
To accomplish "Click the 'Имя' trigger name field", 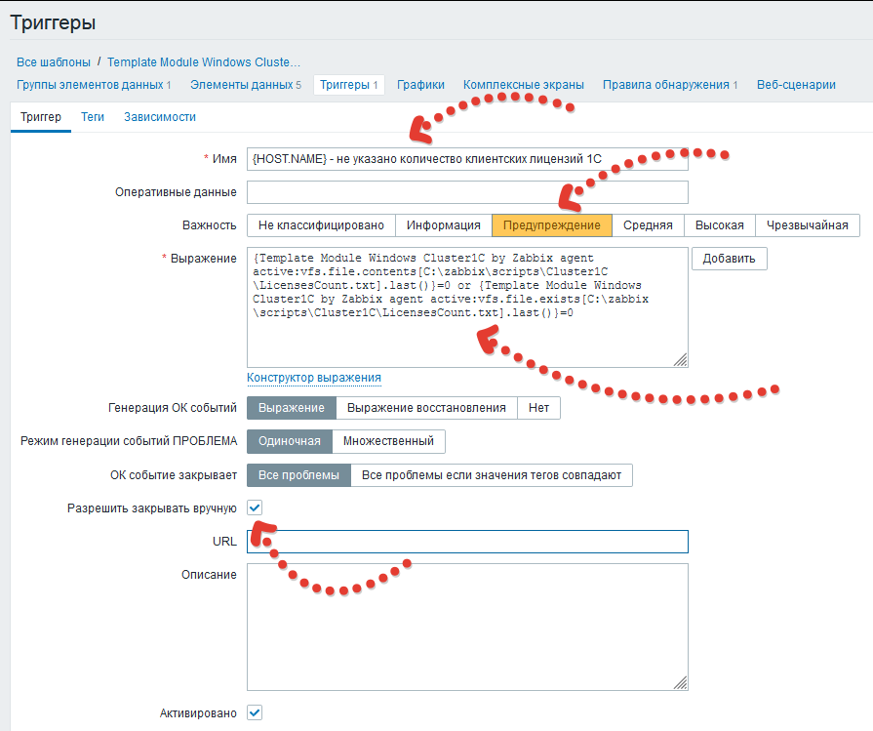I will pyautogui.click(x=467, y=159).
